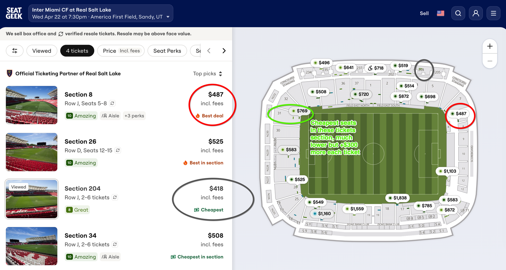Click the US flag country icon
Screen dimensions: 506x270
pyautogui.click(x=441, y=13)
